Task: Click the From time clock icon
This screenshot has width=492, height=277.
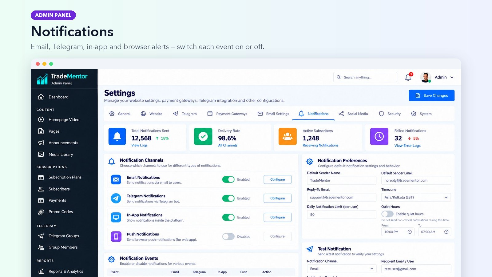Action: click(x=410, y=232)
